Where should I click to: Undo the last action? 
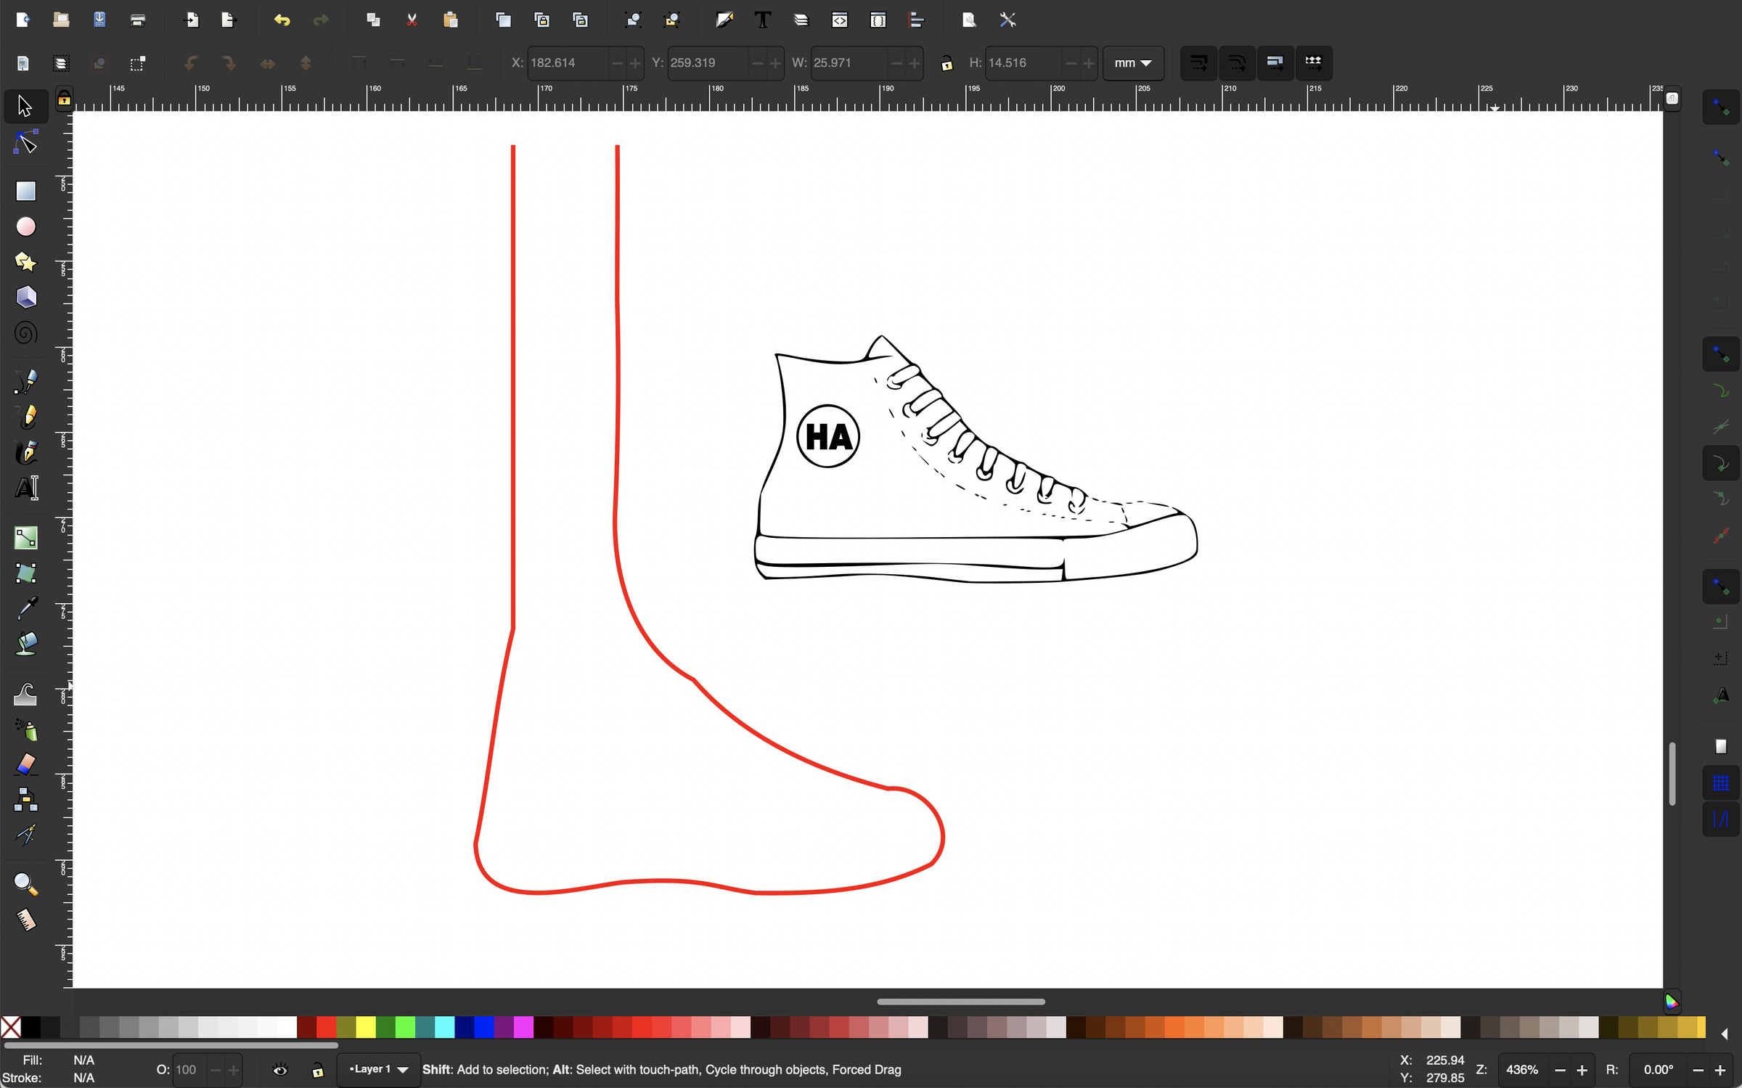(x=282, y=20)
